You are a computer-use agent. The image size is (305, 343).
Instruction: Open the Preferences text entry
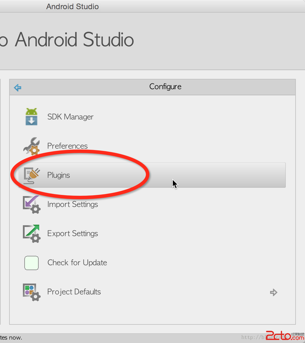coord(68,146)
